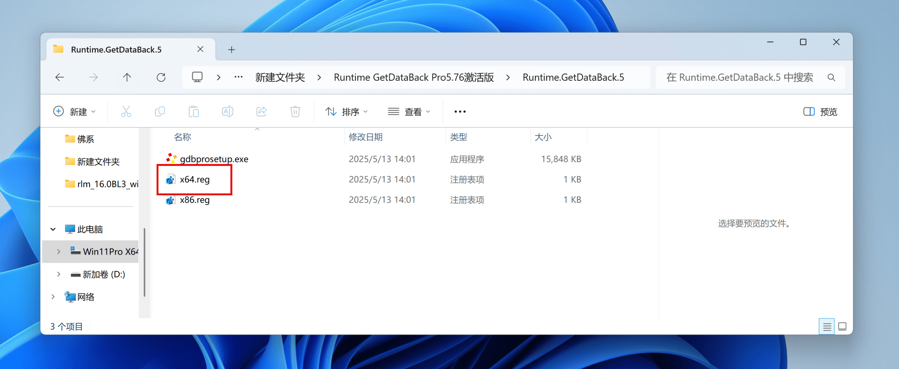Toggle the 预览 preview pane
Image resolution: width=899 pixels, height=369 pixels.
coord(820,112)
